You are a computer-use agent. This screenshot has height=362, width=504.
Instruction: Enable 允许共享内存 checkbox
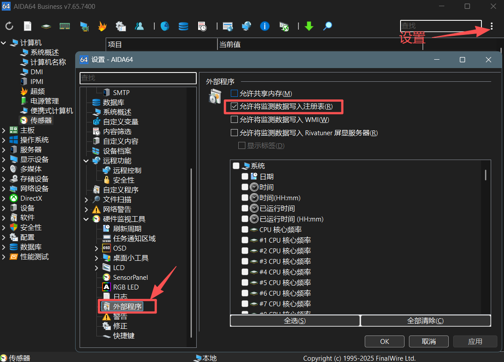[234, 93]
